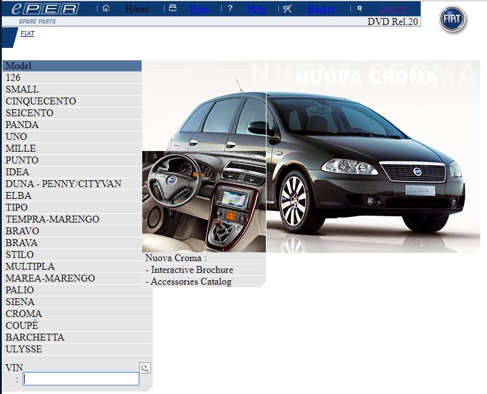
Task: Choose the STILO model entry
Action: coord(72,255)
